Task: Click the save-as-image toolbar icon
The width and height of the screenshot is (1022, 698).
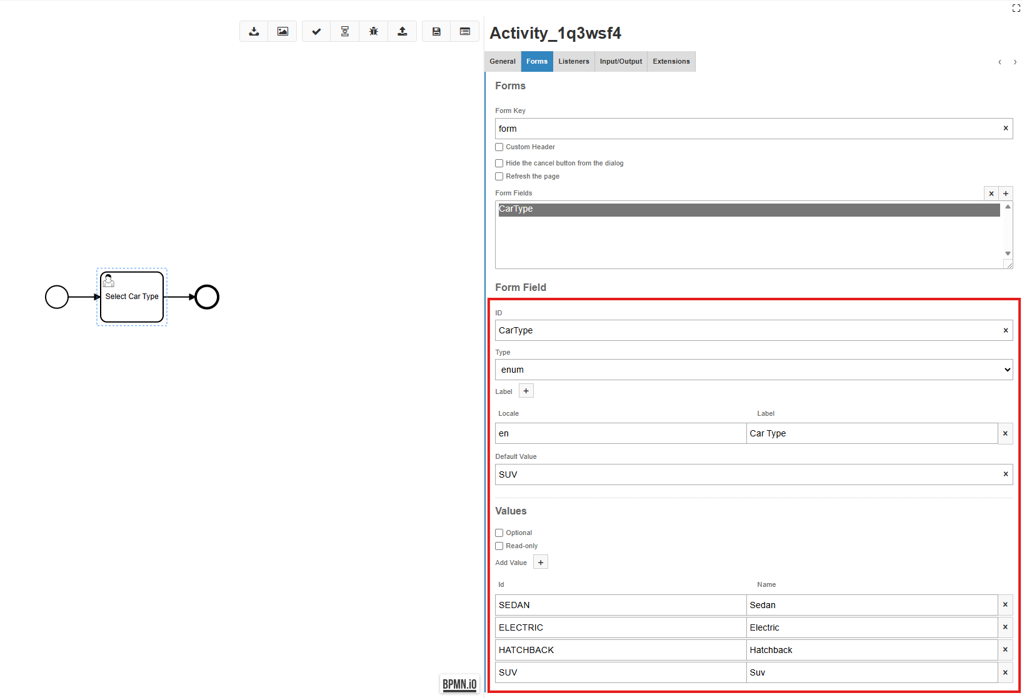Action: (283, 31)
